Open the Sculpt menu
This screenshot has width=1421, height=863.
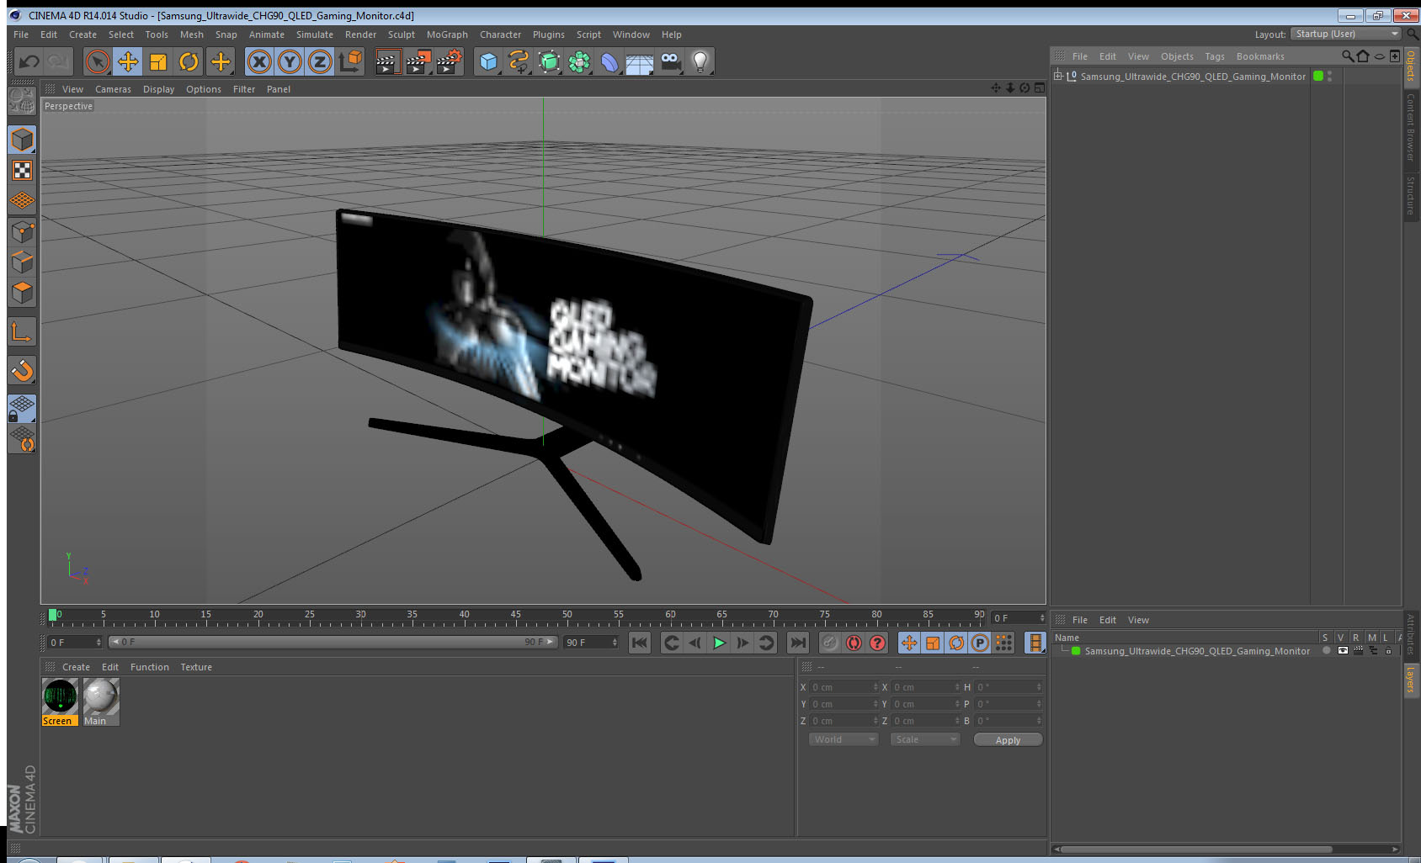(402, 34)
